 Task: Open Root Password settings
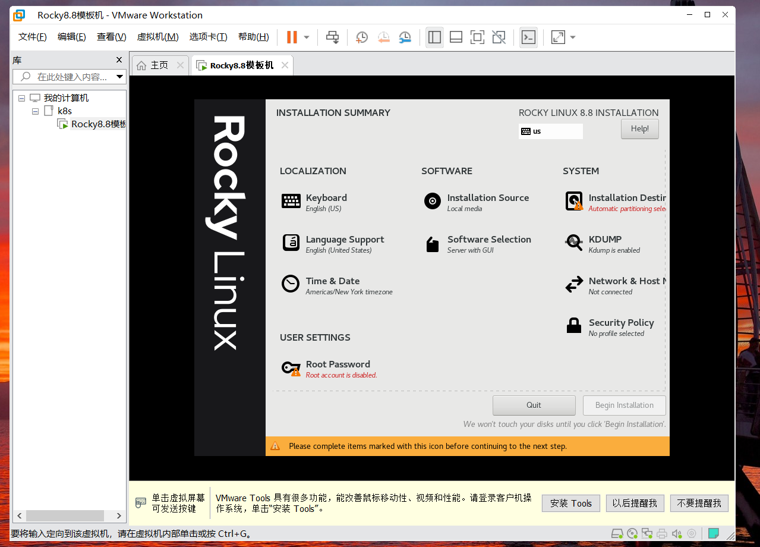tap(329, 369)
